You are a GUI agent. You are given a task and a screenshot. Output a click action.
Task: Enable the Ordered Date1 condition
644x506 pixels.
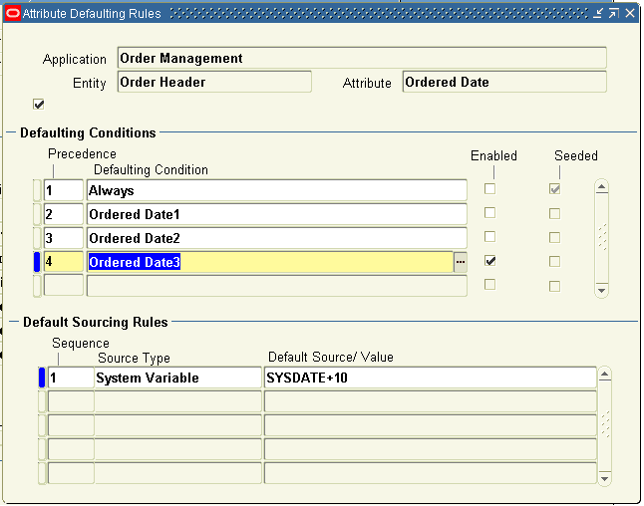[x=489, y=212]
